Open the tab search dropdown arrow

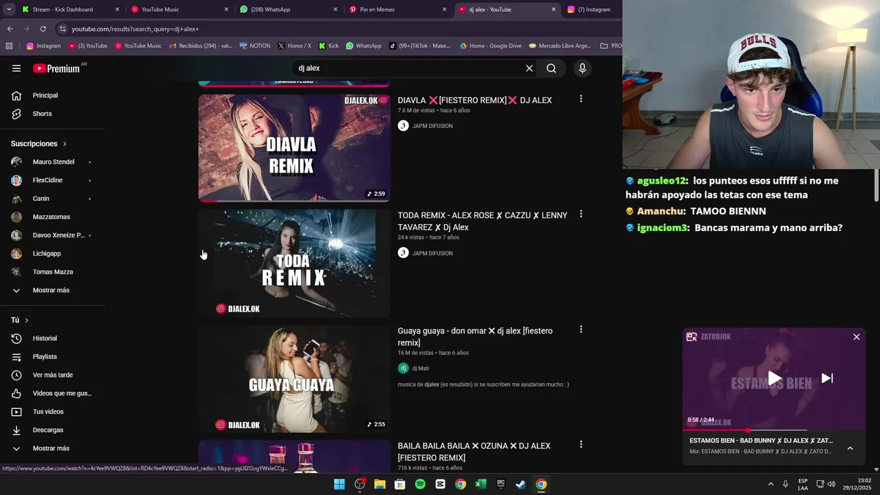(9, 10)
